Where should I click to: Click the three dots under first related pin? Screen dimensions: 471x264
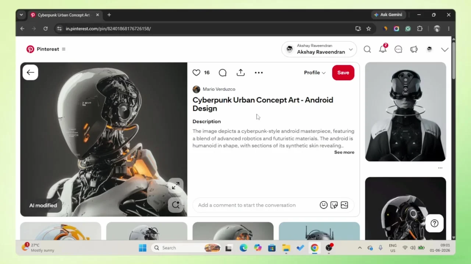[440, 168]
